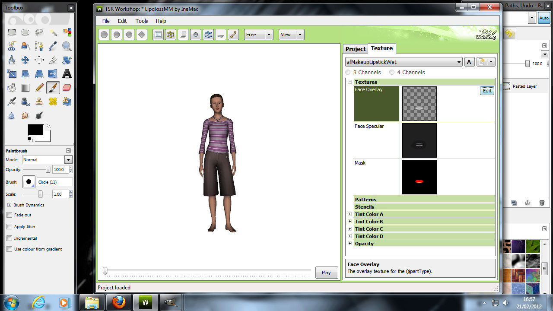Select the Texture tab
The width and height of the screenshot is (553, 311).
382,48
